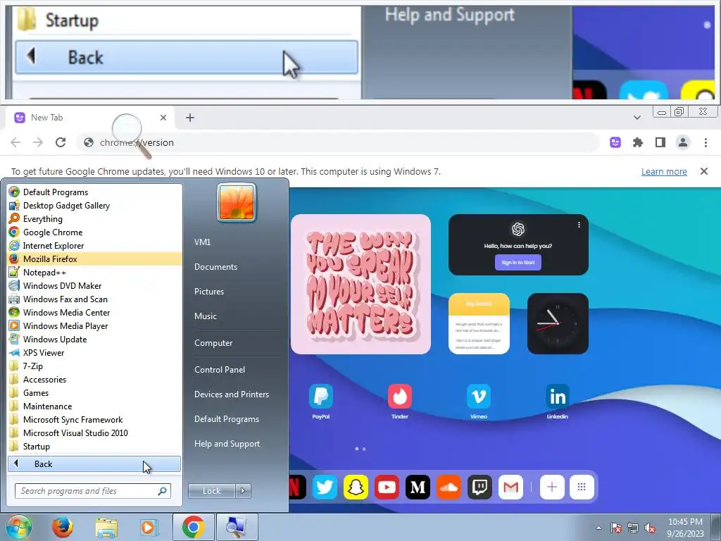Image resolution: width=721 pixels, height=541 pixels.
Task: Open the Vimeo shortcut icon
Action: pyautogui.click(x=479, y=397)
